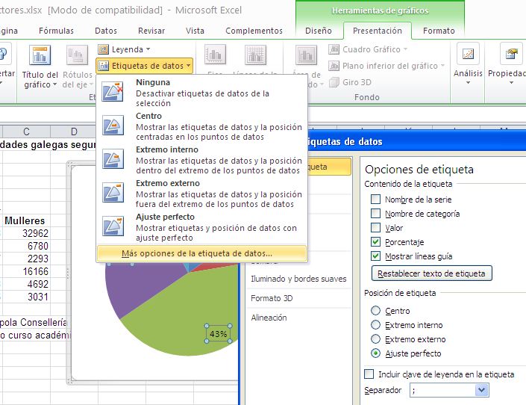Pick the Extremo interno label icon
This screenshot has width=526, height=405.
pos(113,159)
